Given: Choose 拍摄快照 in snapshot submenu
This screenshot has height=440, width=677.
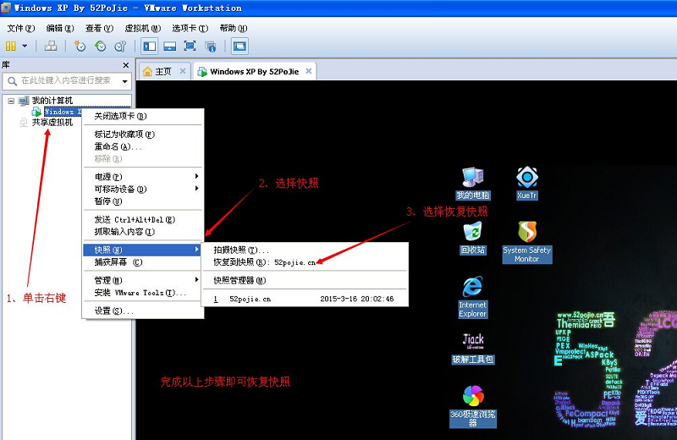Looking at the screenshot, I should pos(305,250).
